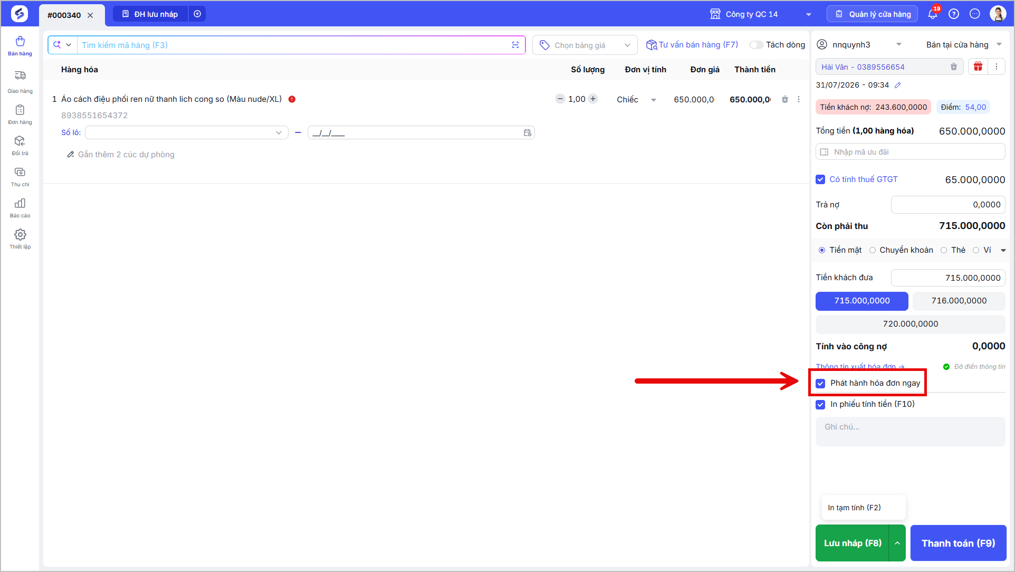This screenshot has width=1015, height=572.
Task: Click the barcode scan icon in the search box
Action: click(x=515, y=45)
